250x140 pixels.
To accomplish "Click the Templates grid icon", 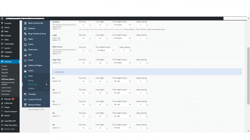I will (x=2, y=52).
